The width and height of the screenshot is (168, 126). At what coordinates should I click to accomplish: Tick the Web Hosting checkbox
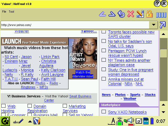point(3,106)
